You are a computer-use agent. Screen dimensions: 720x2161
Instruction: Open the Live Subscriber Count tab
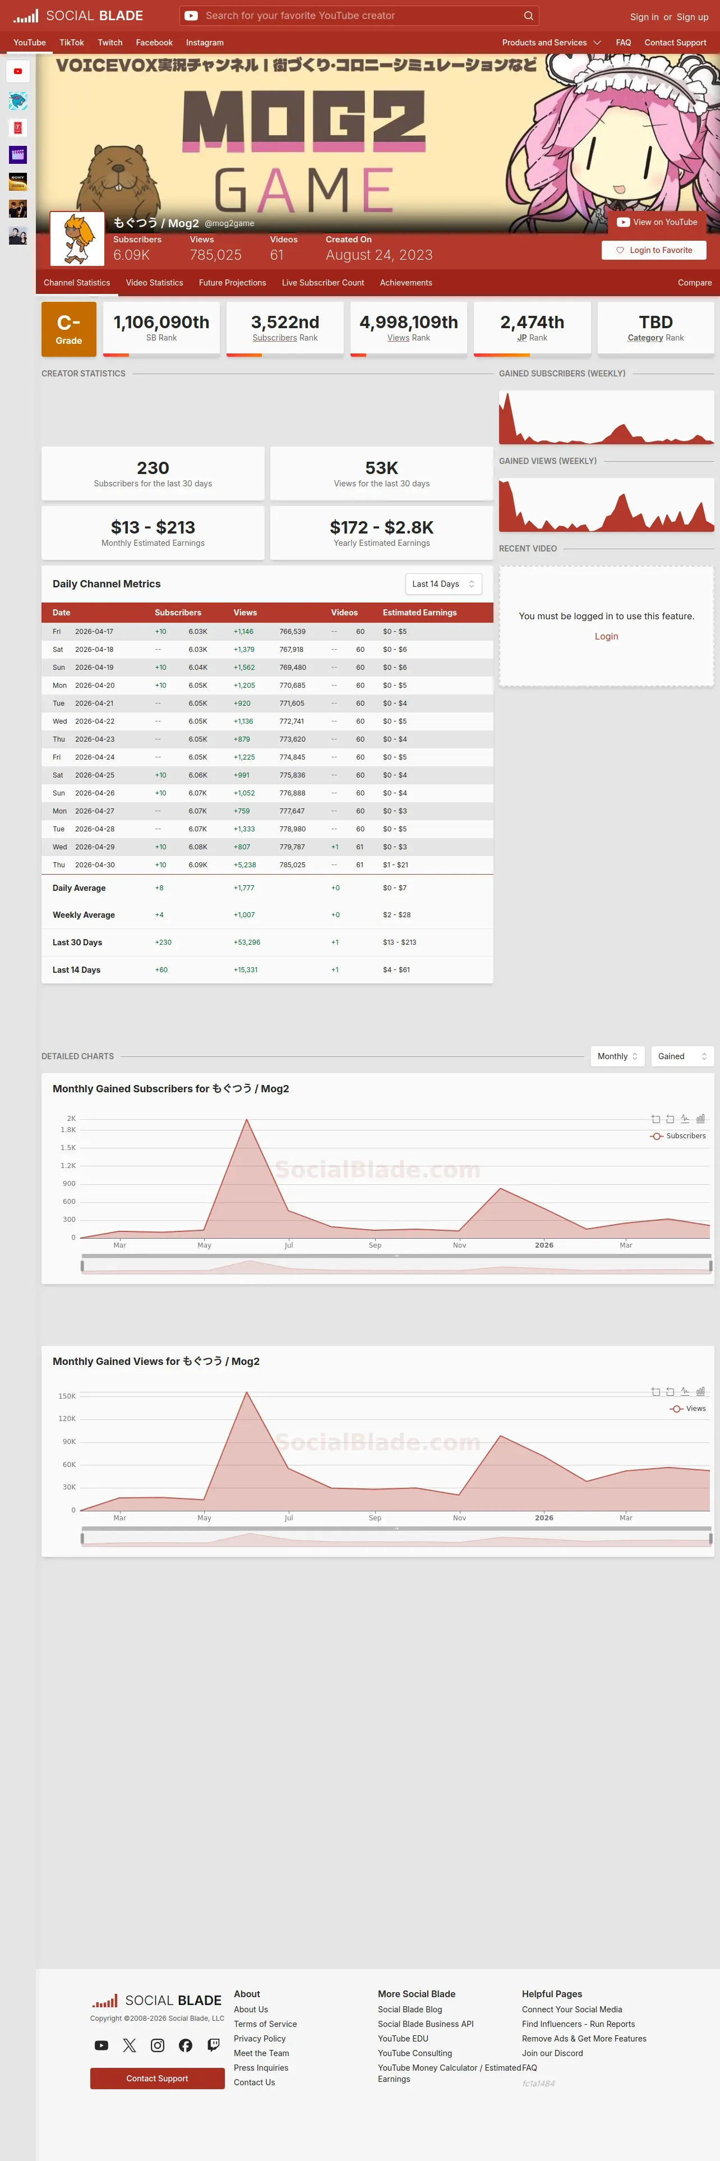(322, 283)
